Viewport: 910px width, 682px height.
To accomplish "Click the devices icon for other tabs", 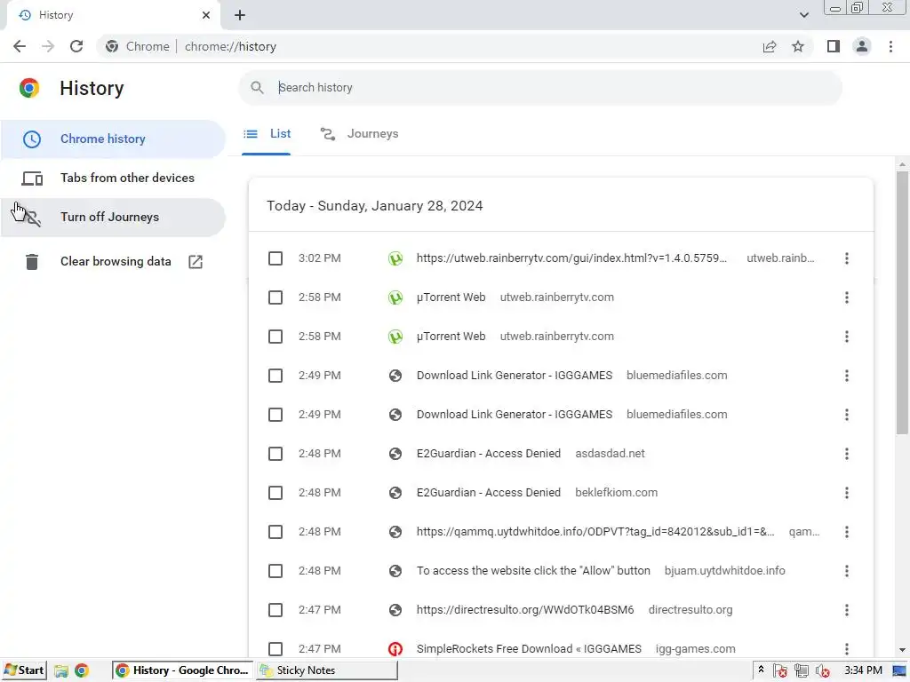I will [x=32, y=178].
